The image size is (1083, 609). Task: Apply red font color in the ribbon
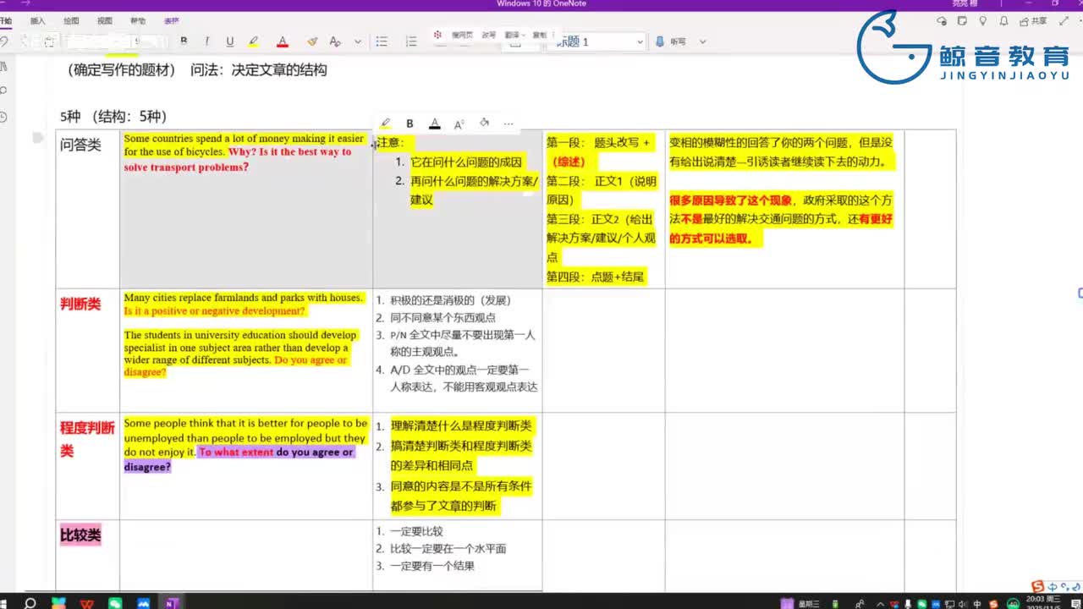[x=283, y=41]
